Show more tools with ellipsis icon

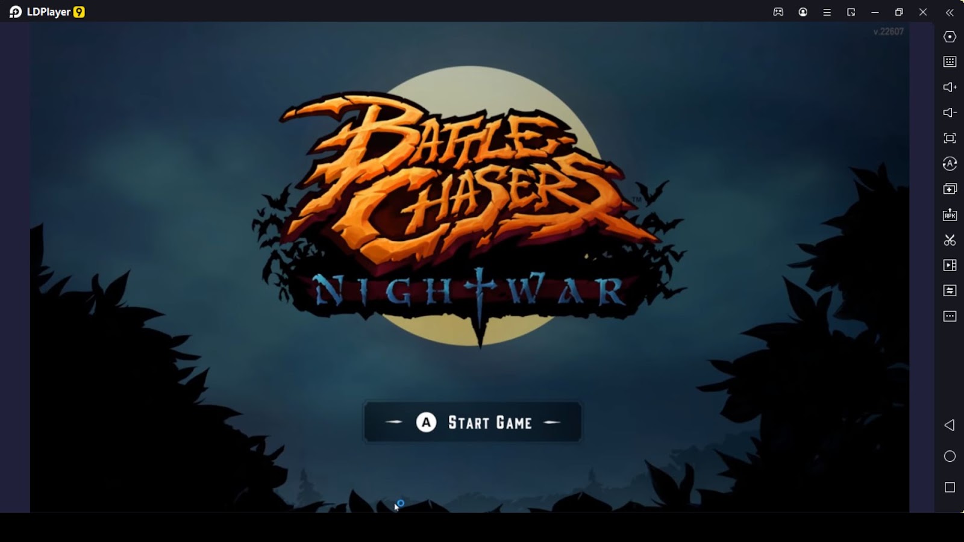950,316
